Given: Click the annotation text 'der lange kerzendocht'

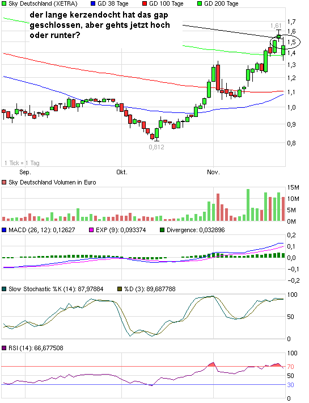Looking at the screenshot, I should [x=75, y=15].
